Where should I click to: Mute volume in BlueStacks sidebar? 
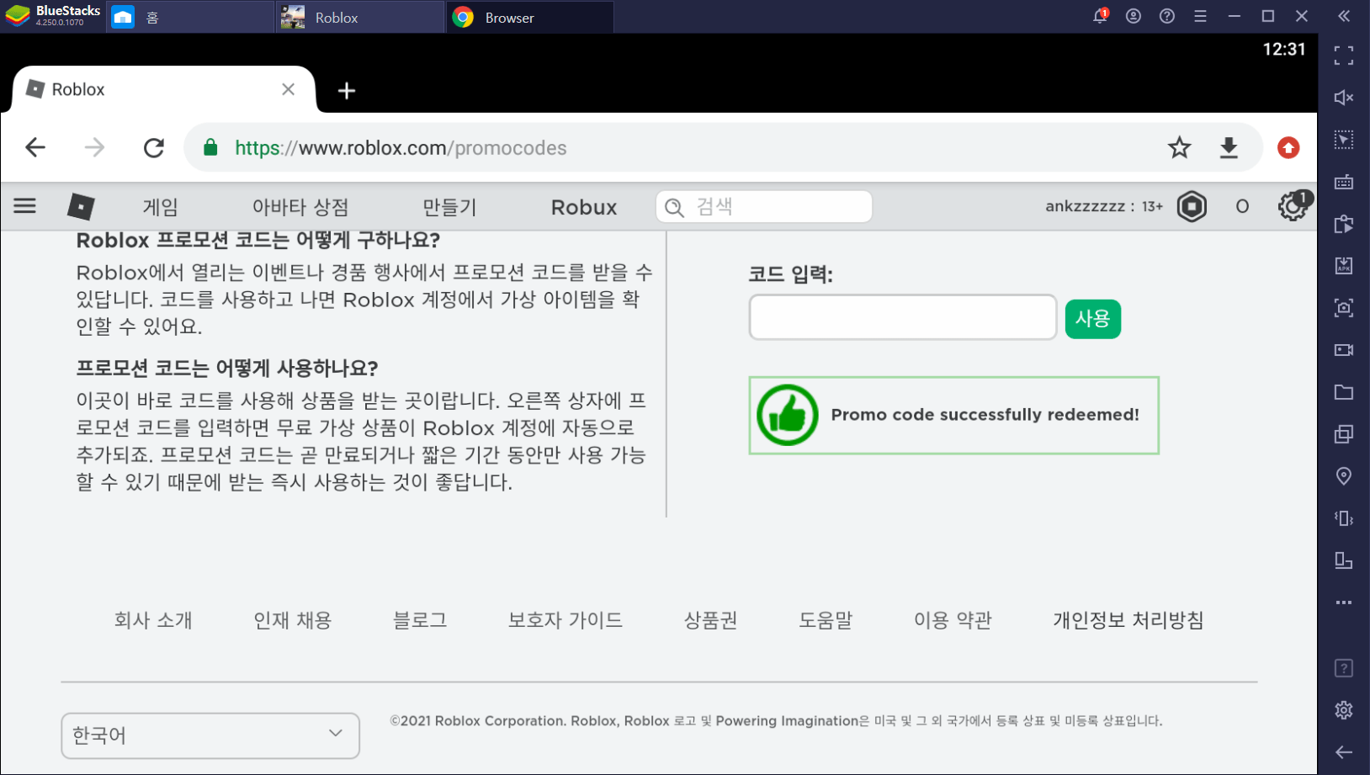click(1344, 98)
